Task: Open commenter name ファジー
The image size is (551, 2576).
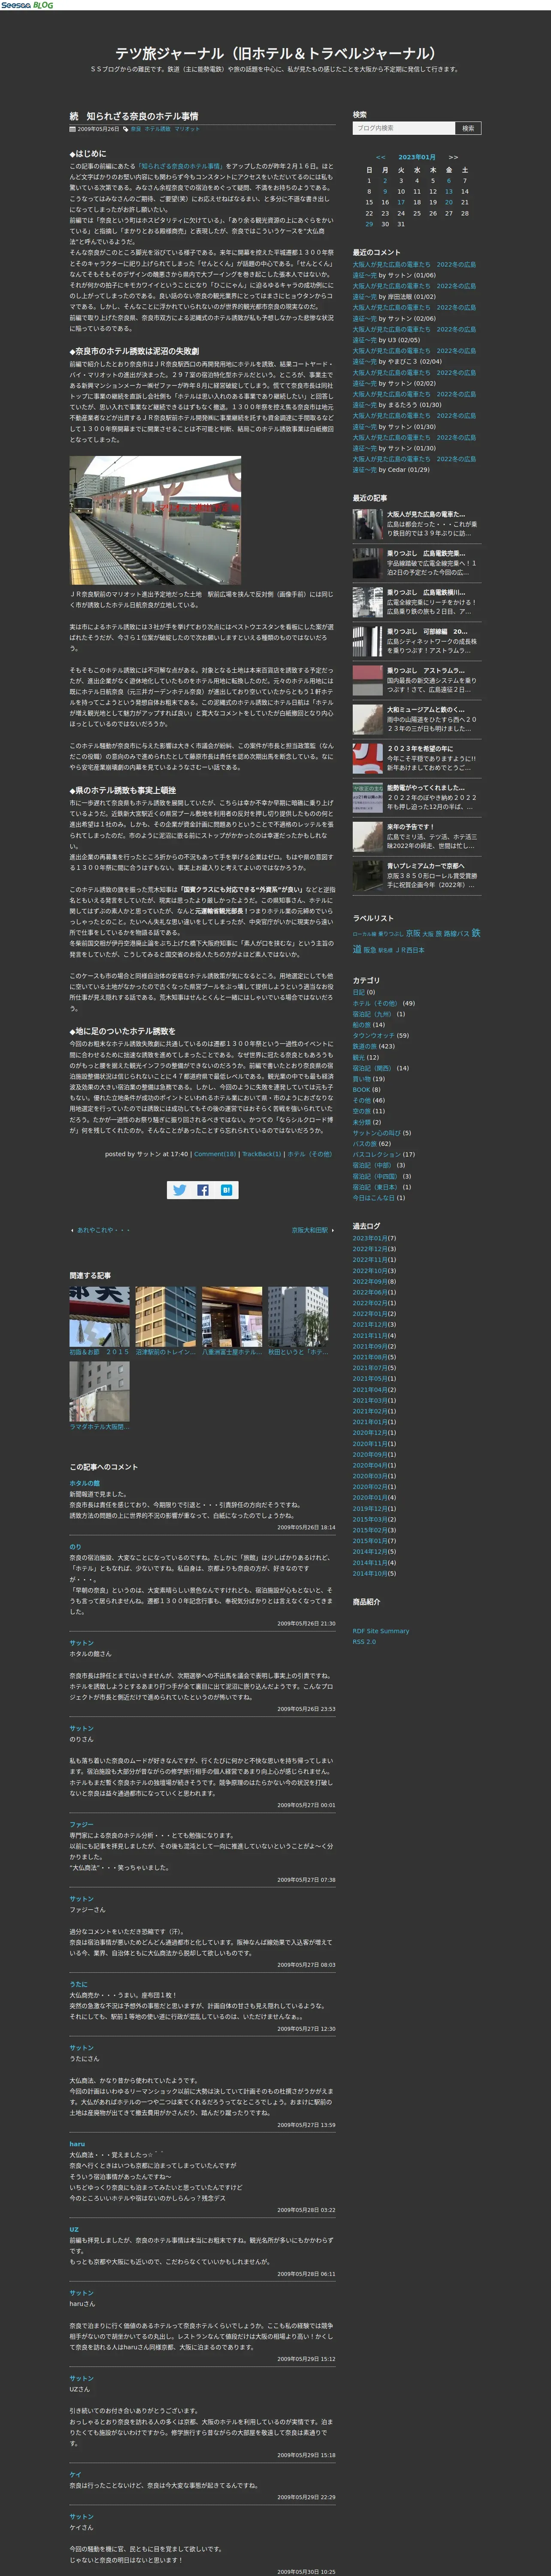Action: (81, 1825)
